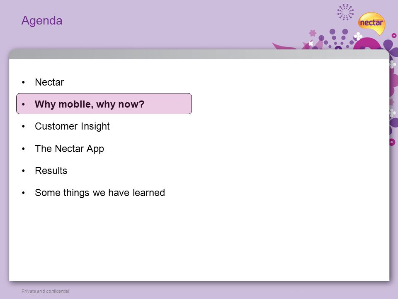Click the 'Results' agenda item
The height and width of the screenshot is (299, 398).
(51, 171)
